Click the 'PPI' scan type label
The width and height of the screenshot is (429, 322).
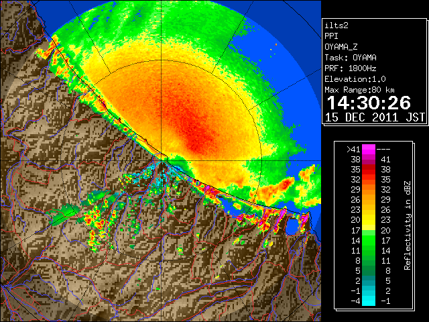pos(331,36)
